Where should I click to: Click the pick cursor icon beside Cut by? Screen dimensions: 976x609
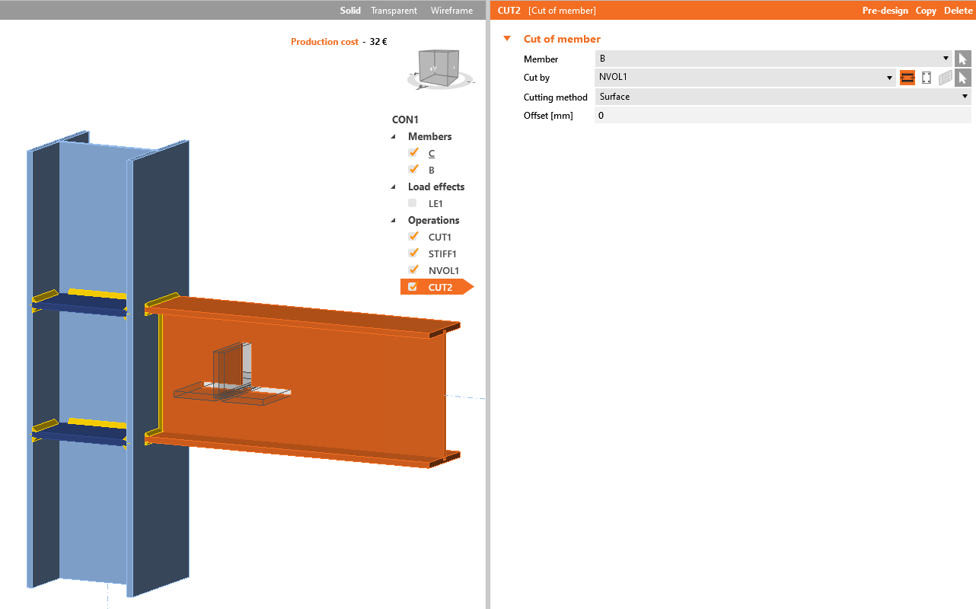click(963, 78)
